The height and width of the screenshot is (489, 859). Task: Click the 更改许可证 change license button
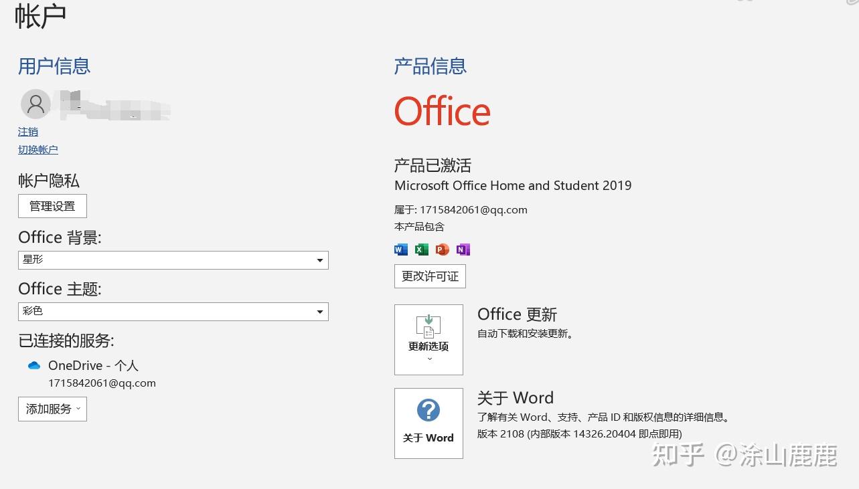430,276
